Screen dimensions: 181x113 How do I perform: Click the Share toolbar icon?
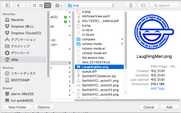coord(131,5)
